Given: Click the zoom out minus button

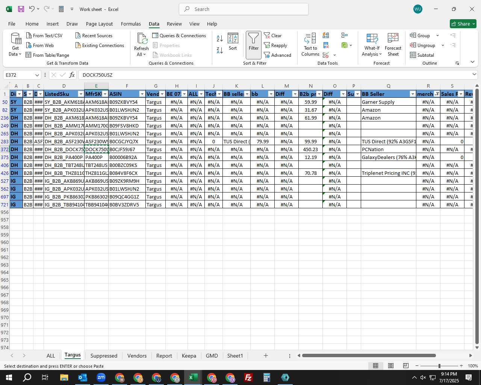Looking at the screenshot, I should point(417,366).
